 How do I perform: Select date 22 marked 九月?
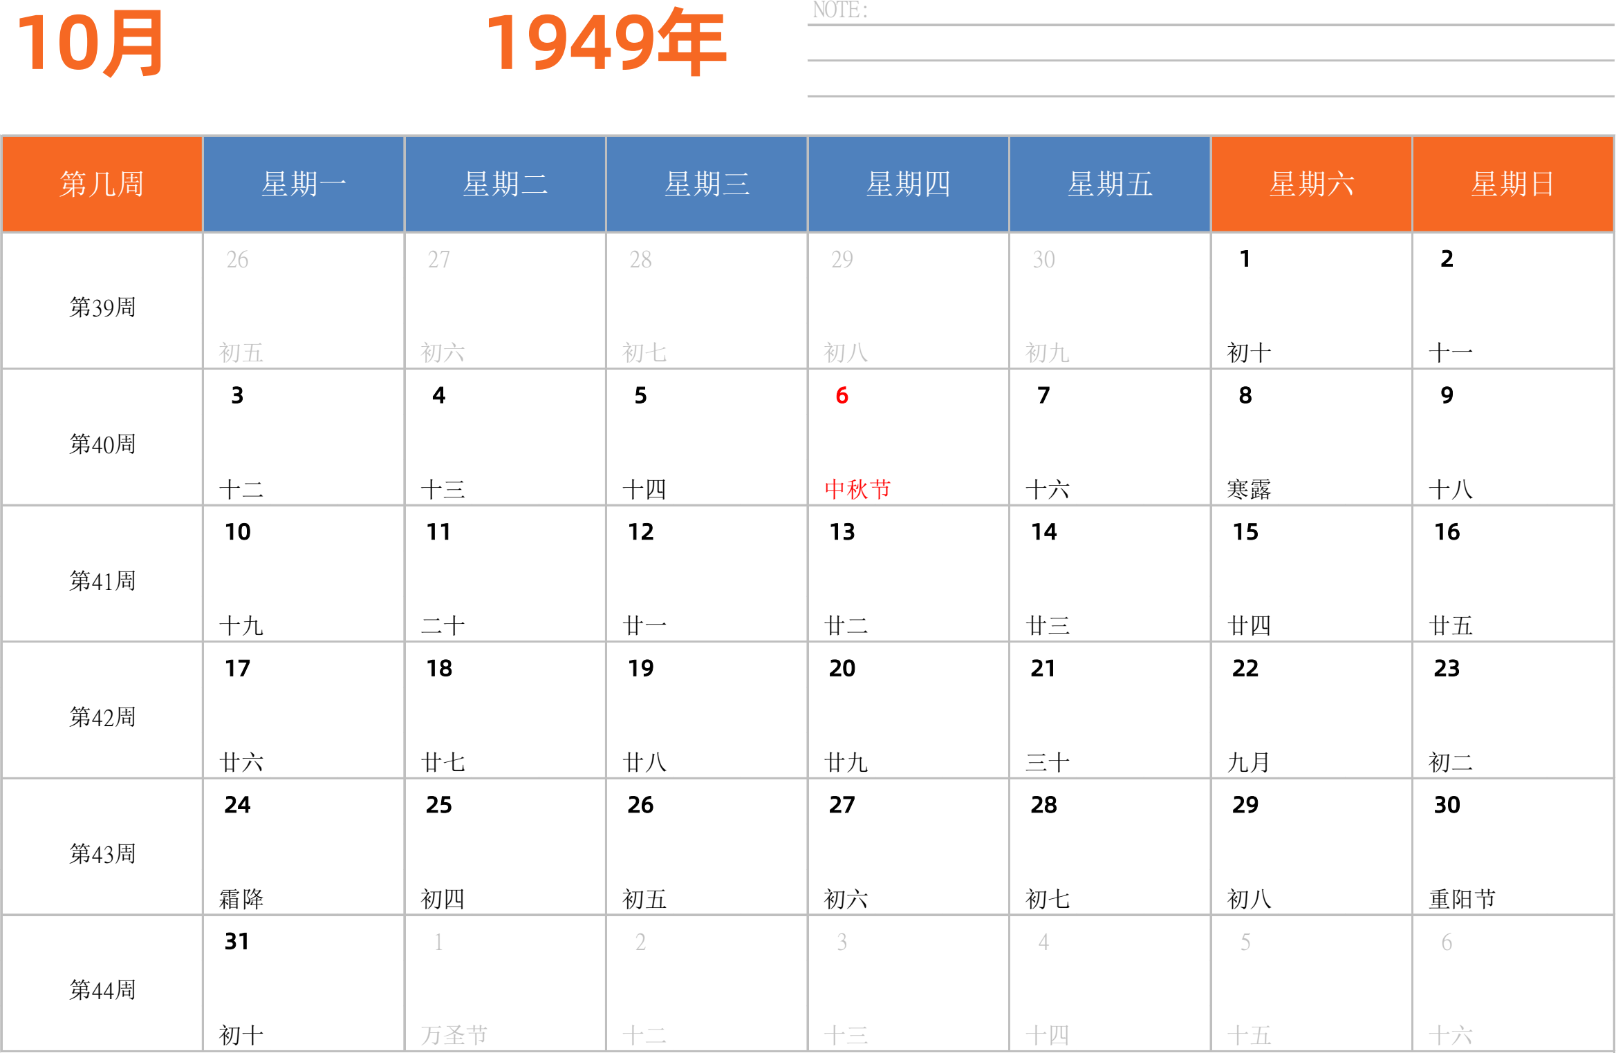tap(1311, 710)
